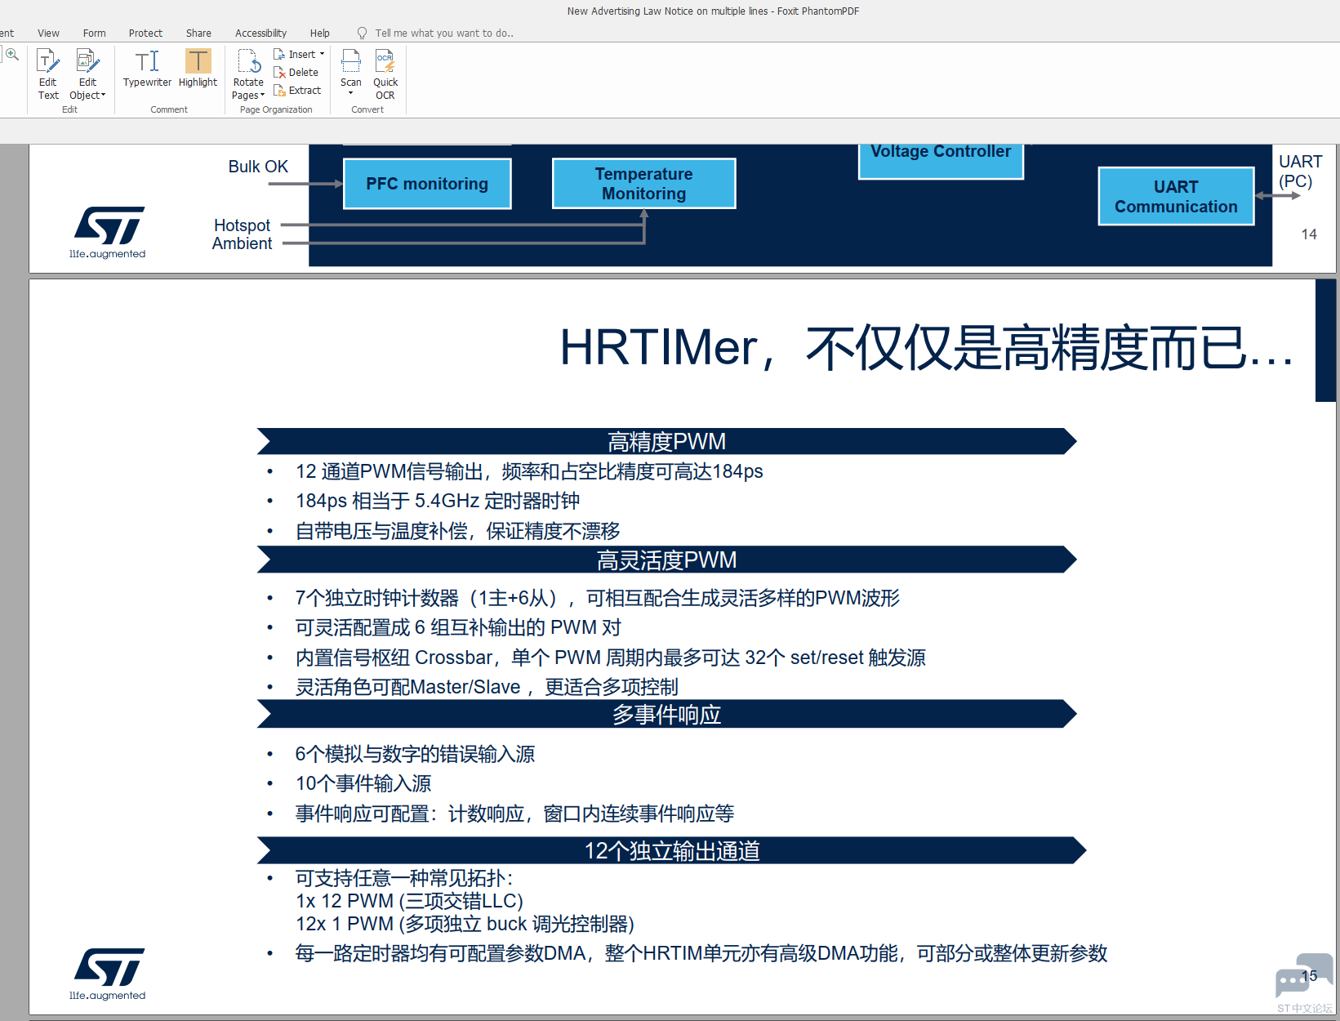The image size is (1340, 1021).
Task: Click the line starting '12 通道PWM信号输出'
Action: pos(529,471)
